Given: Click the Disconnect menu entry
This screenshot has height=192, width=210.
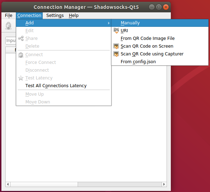Looking at the screenshot, I should [x=64, y=70].
